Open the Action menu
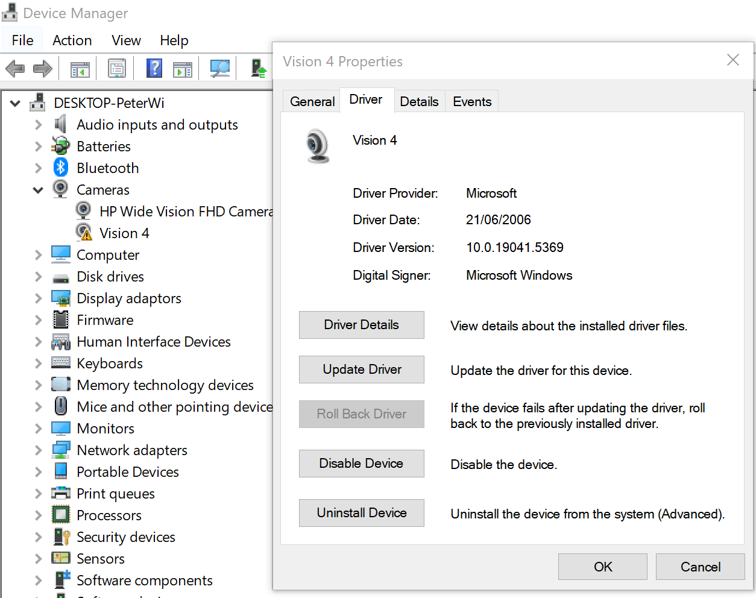The width and height of the screenshot is (756, 598). tap(72, 40)
